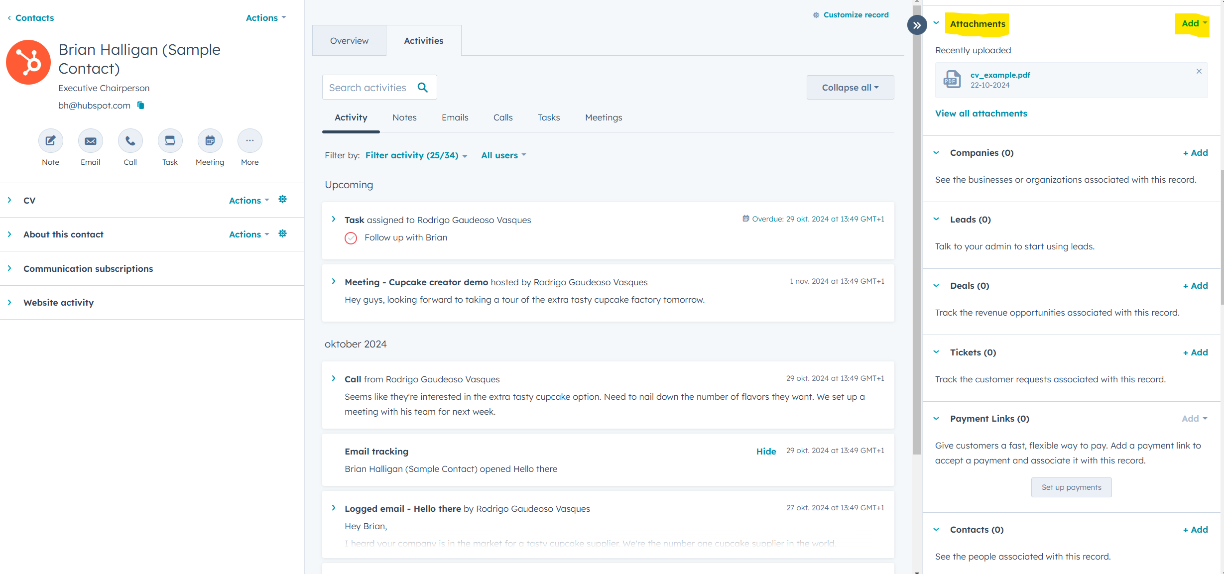Collapse the Tickets (0) panel
The width and height of the screenshot is (1224, 574).
936,352
